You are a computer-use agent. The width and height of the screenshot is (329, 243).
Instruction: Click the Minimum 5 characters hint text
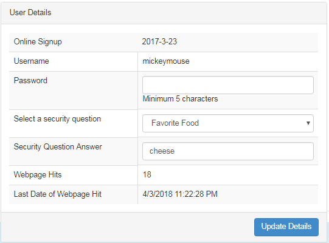[180, 99]
